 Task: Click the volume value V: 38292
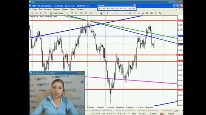point(153,114)
